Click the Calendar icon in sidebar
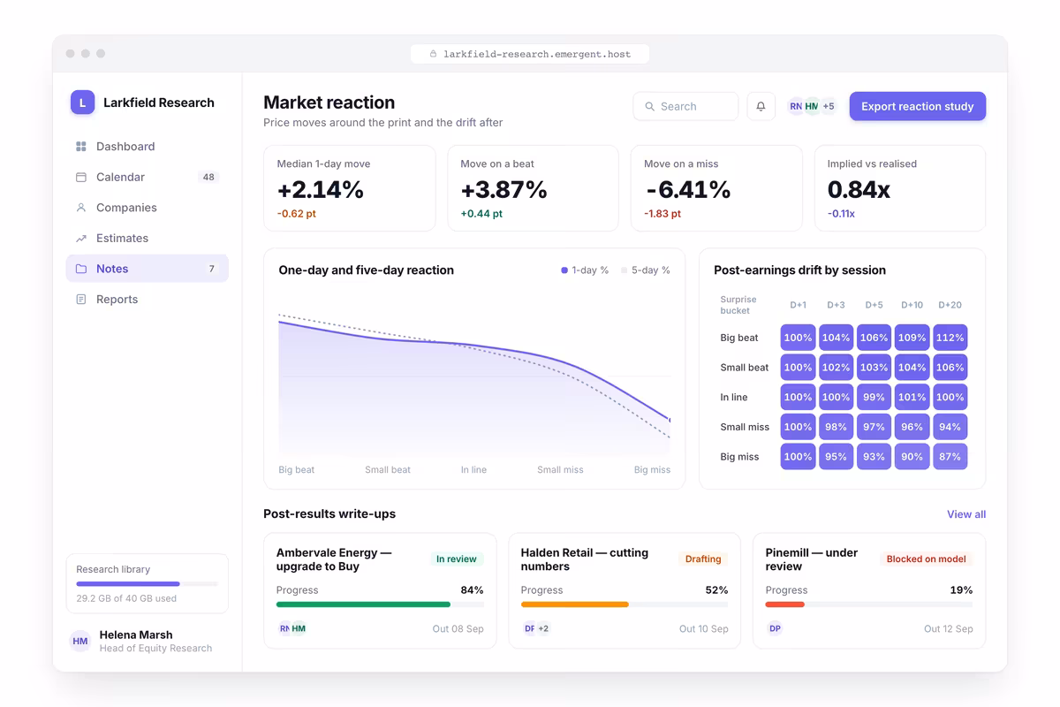 [x=81, y=177]
